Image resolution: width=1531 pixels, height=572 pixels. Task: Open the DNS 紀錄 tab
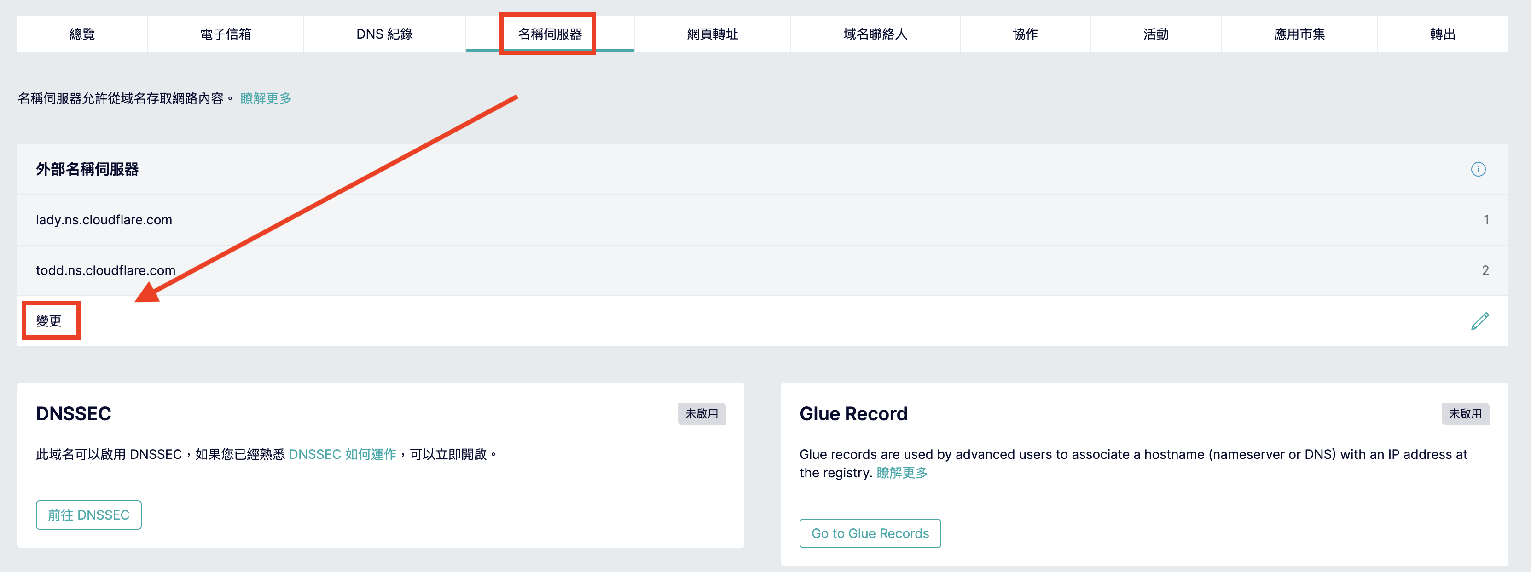(x=384, y=34)
